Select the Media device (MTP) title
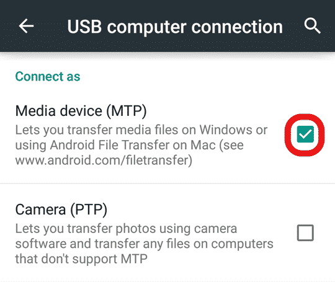The height and width of the screenshot is (282, 335). click(x=81, y=111)
